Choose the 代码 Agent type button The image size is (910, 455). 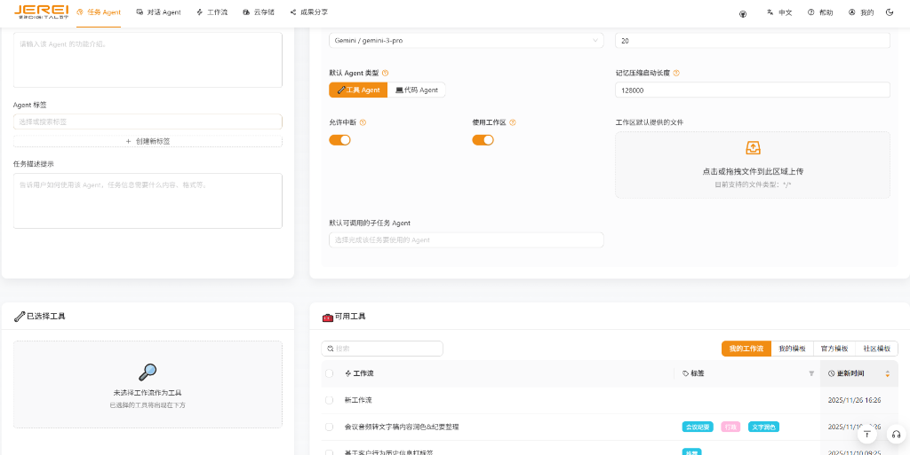tap(417, 90)
